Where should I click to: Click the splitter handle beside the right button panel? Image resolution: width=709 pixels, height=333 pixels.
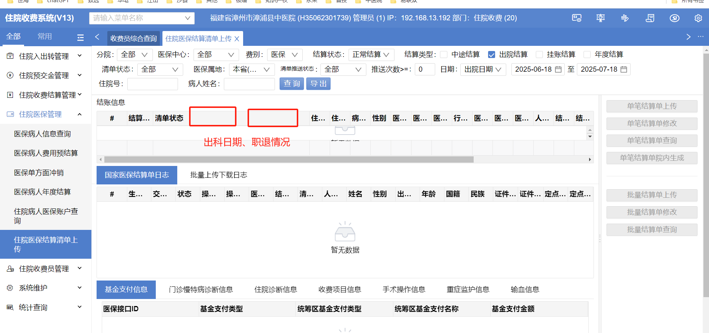[x=599, y=238]
